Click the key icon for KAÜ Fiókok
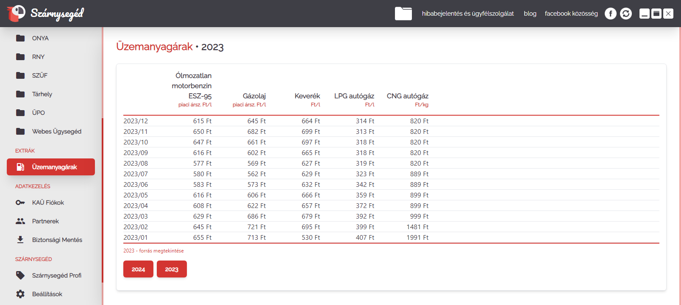The height and width of the screenshot is (305, 681). click(x=20, y=202)
